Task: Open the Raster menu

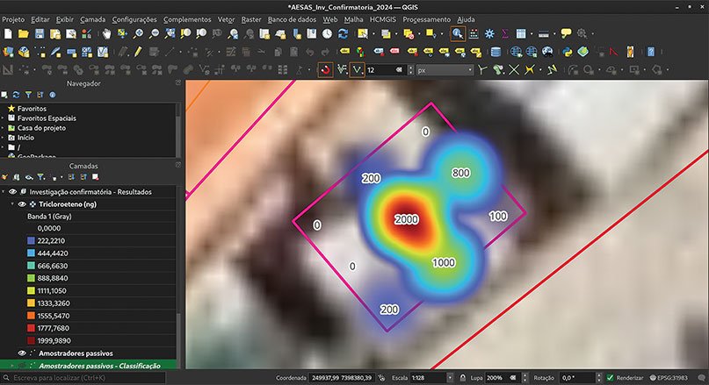Action: click(x=251, y=19)
